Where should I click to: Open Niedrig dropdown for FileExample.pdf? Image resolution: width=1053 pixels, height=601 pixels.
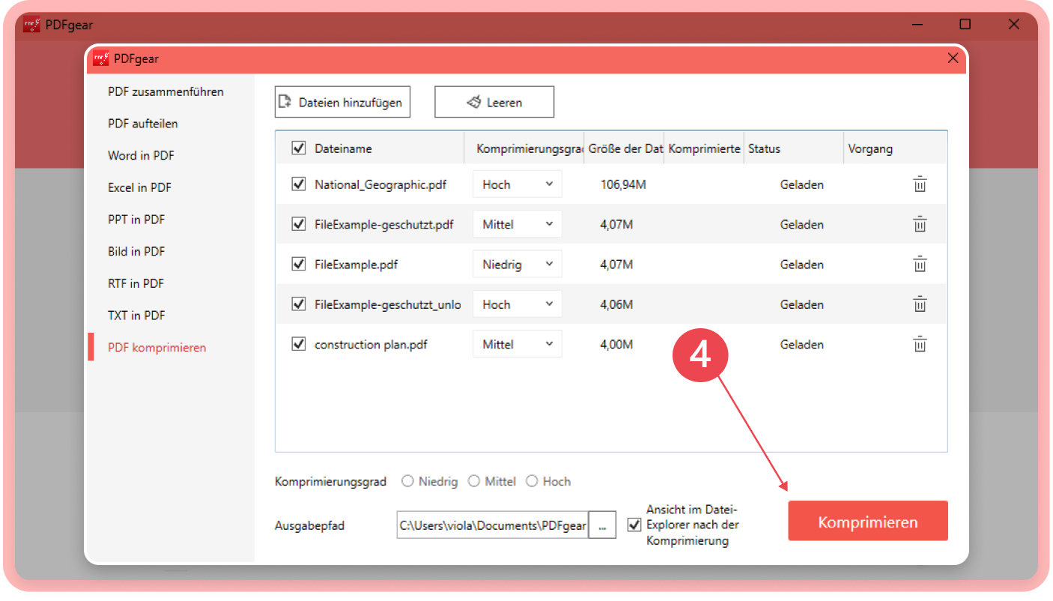[517, 264]
